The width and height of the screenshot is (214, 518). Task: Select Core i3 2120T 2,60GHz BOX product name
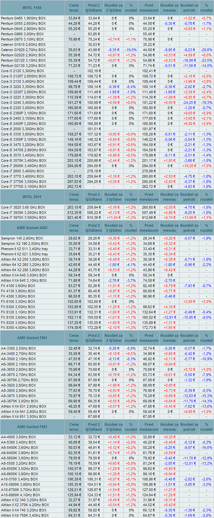(x=23, y=76)
